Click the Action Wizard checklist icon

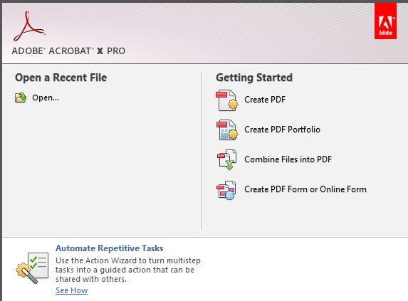point(32,268)
